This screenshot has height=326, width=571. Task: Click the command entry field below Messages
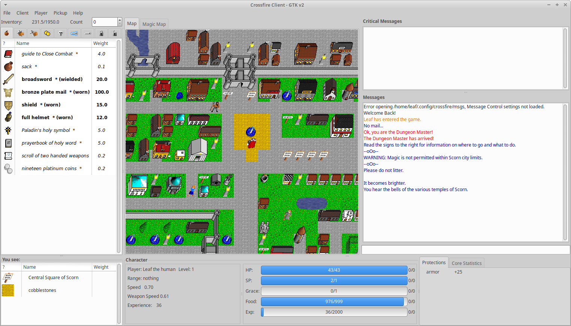coord(466,250)
